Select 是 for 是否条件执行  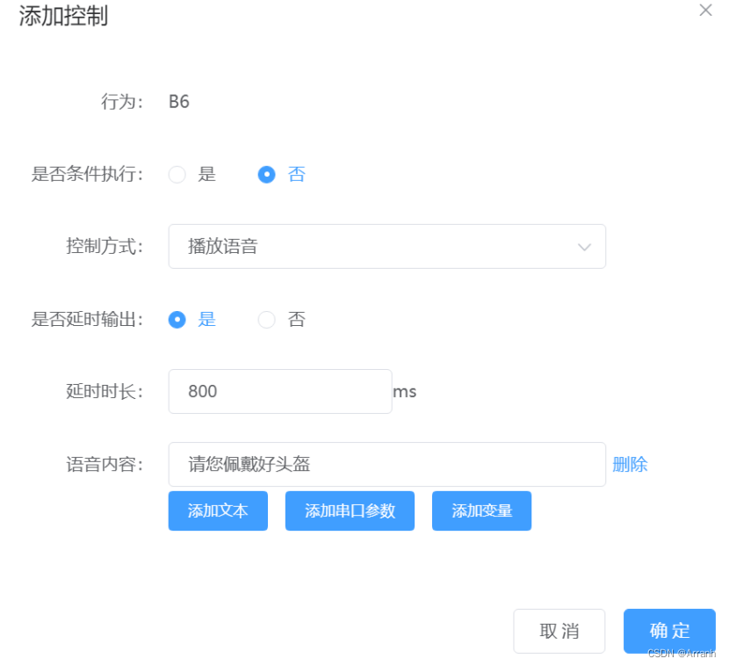pyautogui.click(x=176, y=174)
